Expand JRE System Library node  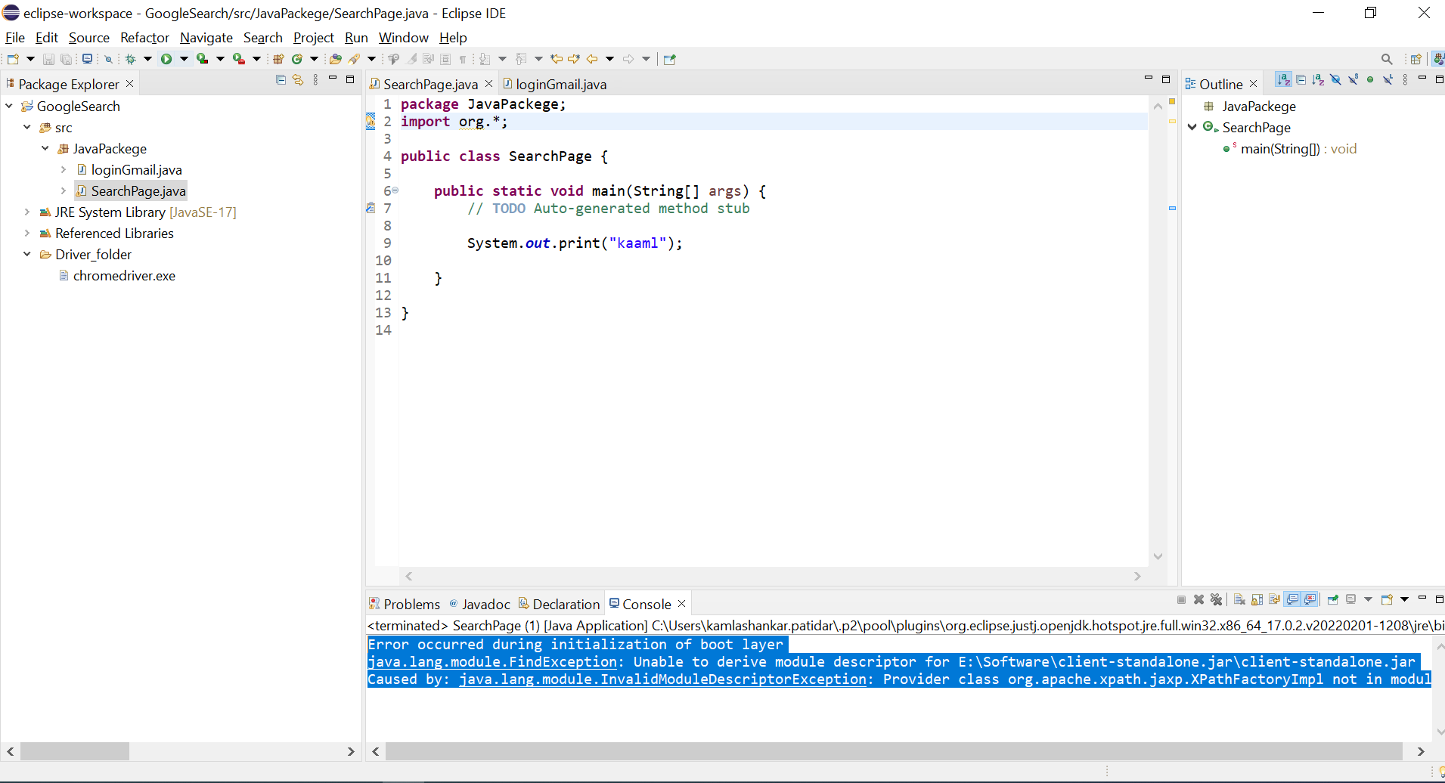27,212
